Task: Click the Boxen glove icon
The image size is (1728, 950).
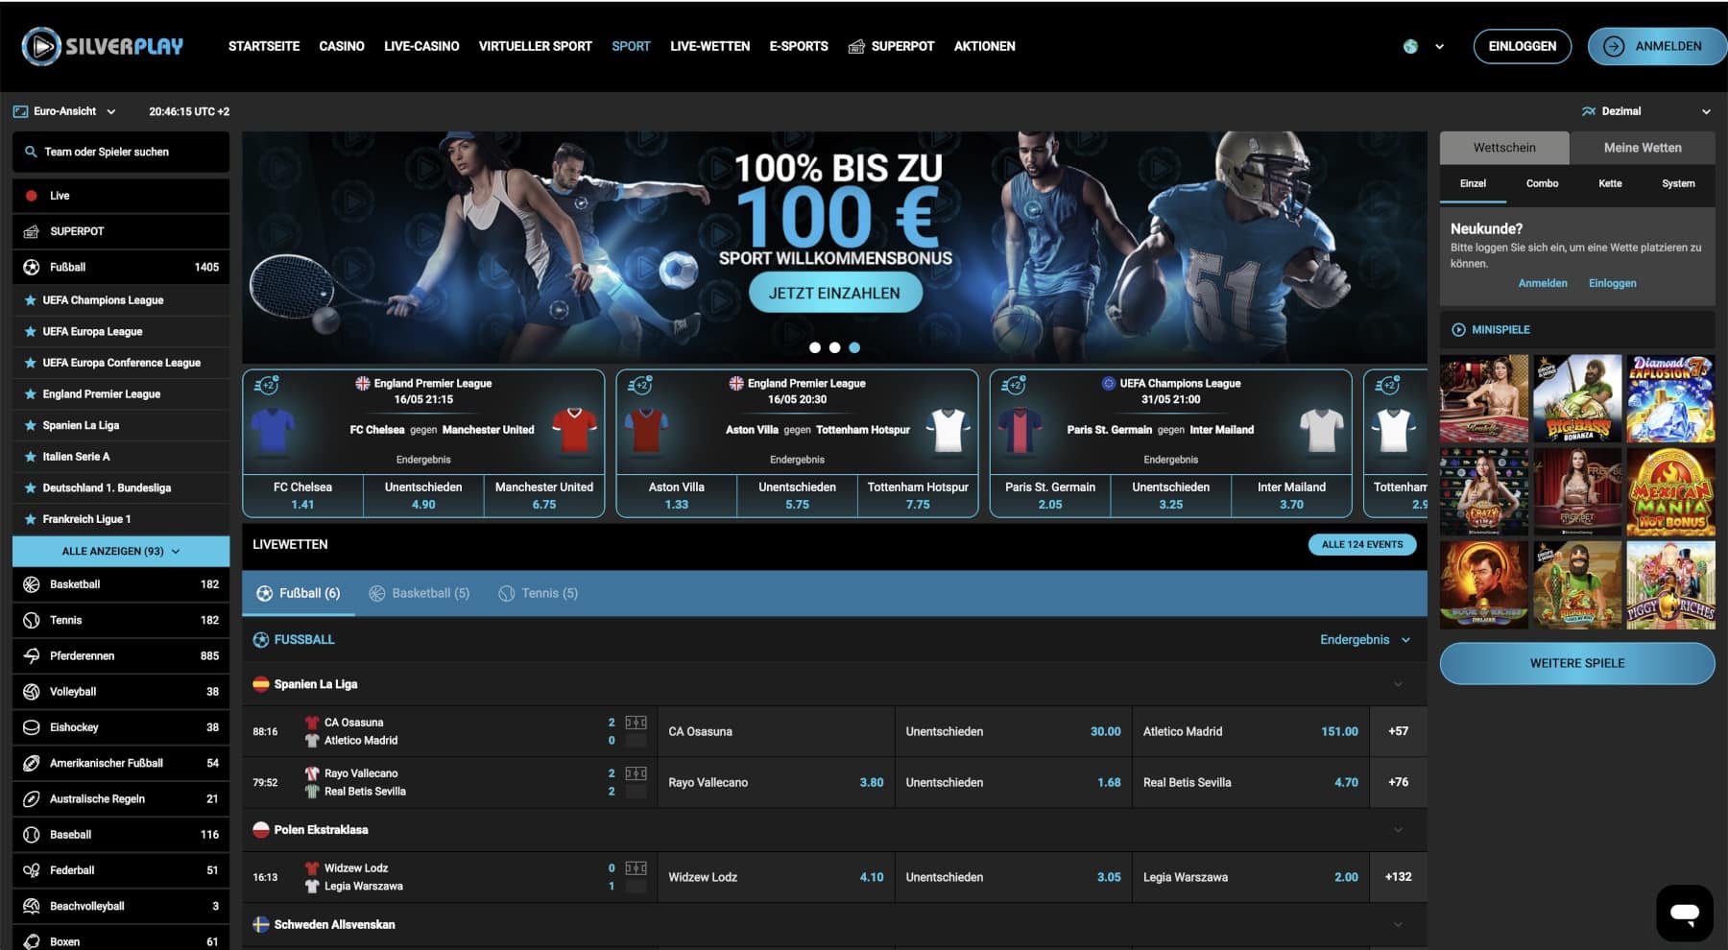Action: coord(32,941)
